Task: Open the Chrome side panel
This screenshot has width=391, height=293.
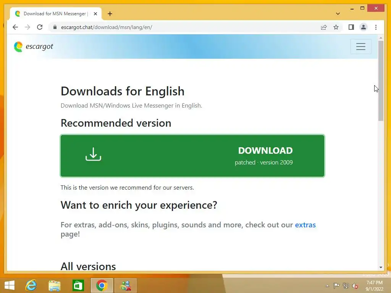Action: 351,27
